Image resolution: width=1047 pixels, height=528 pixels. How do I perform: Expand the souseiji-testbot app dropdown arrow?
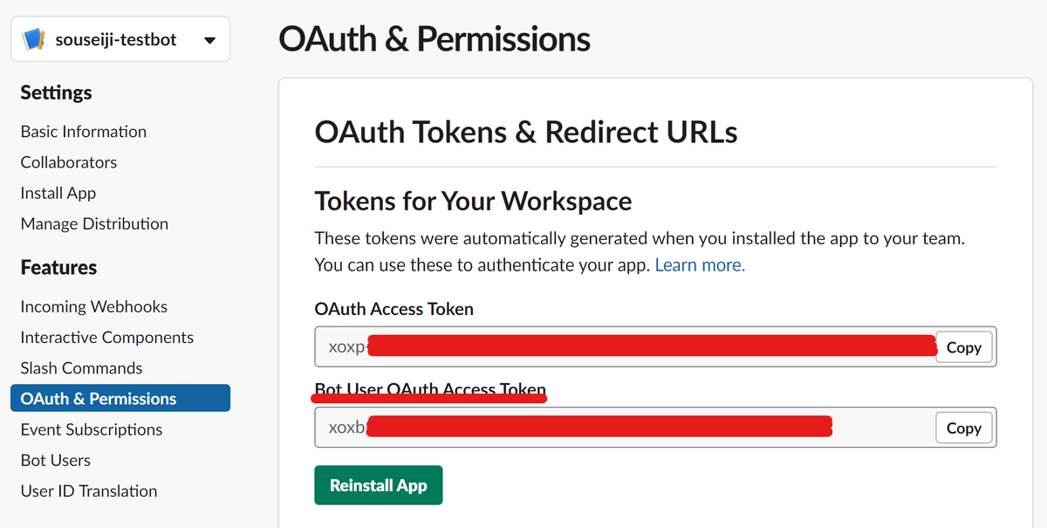point(209,40)
